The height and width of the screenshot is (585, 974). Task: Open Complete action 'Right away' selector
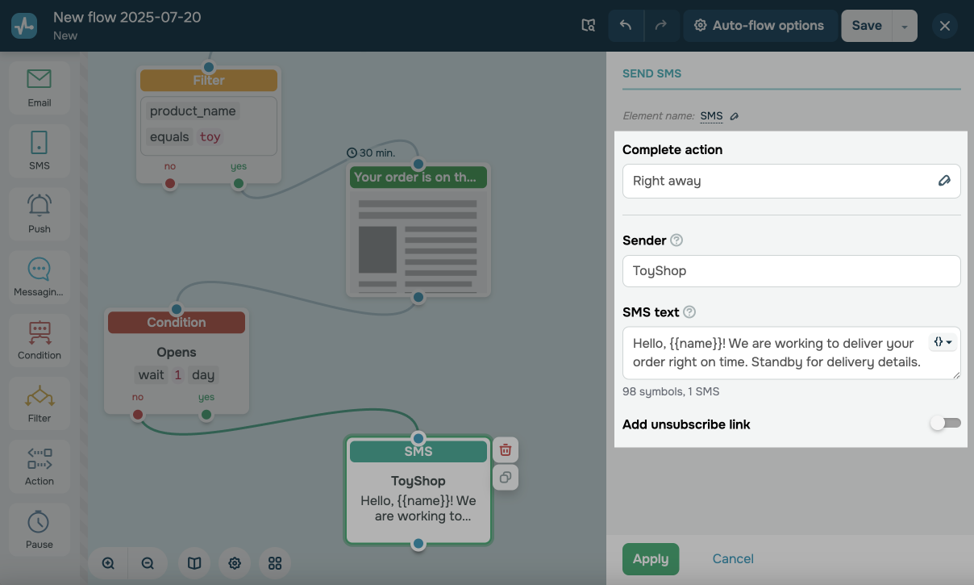pos(791,181)
